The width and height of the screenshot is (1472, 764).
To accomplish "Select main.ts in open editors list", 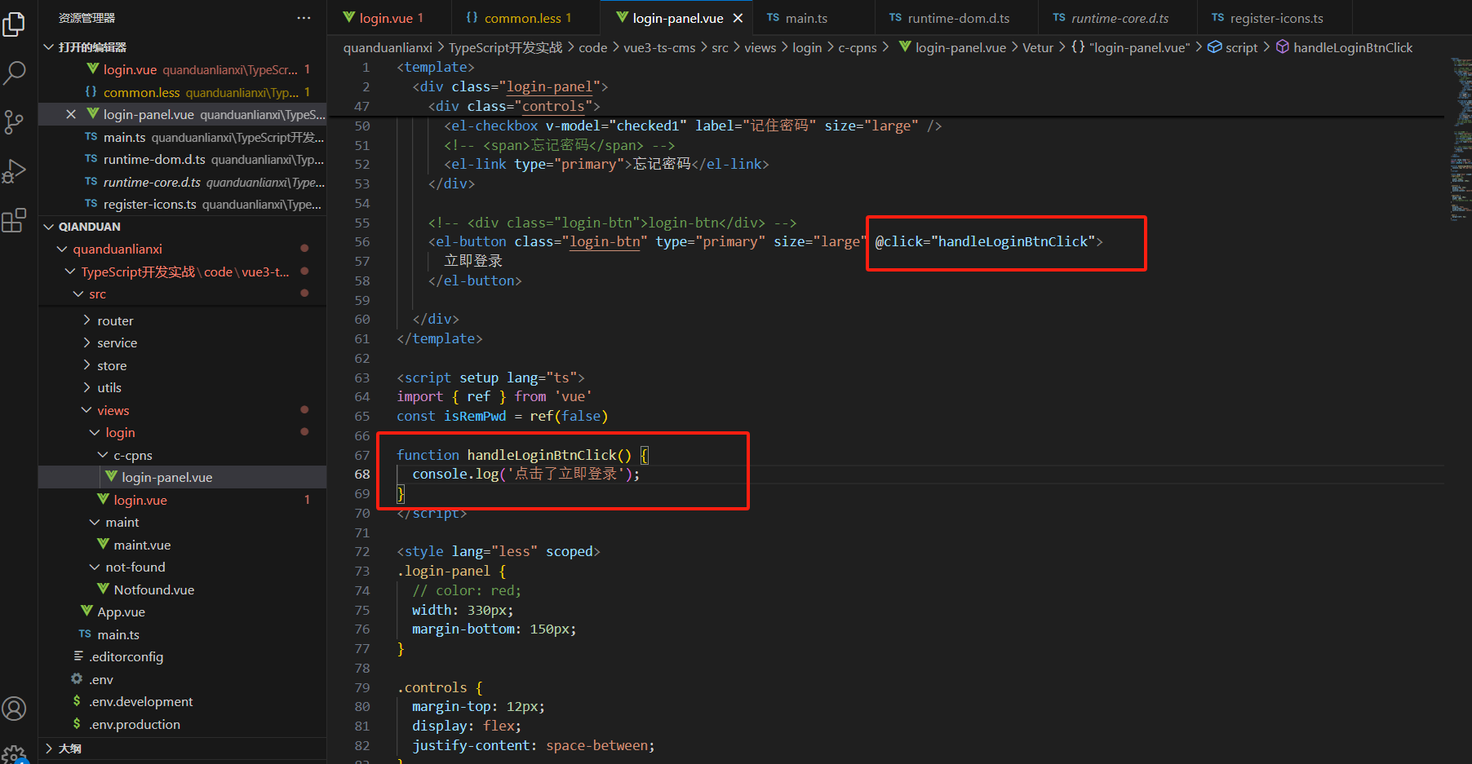I will 183,137.
